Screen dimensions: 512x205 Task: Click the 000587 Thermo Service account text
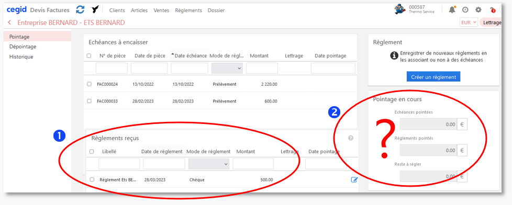pos(421,9)
